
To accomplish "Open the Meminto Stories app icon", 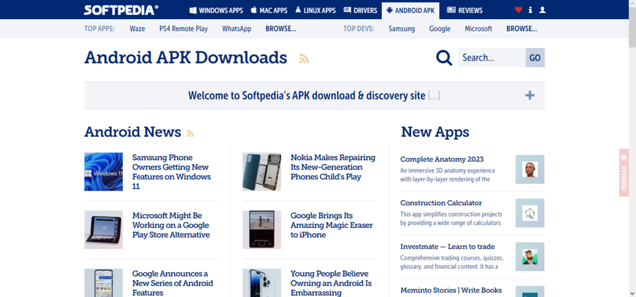I will pyautogui.click(x=530, y=291).
